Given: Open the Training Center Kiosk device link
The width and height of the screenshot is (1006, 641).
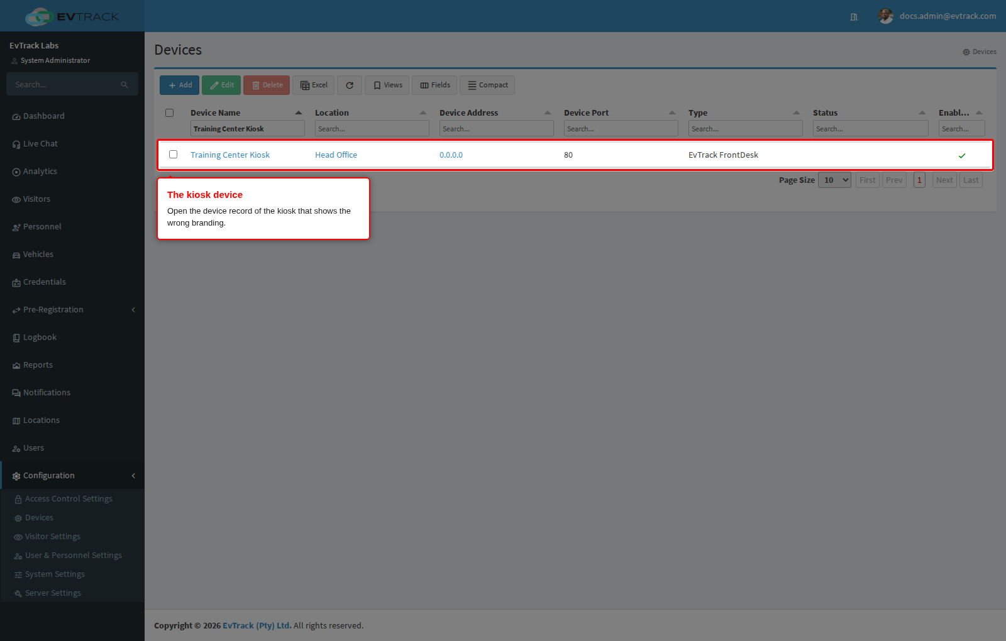Looking at the screenshot, I should pos(230,155).
